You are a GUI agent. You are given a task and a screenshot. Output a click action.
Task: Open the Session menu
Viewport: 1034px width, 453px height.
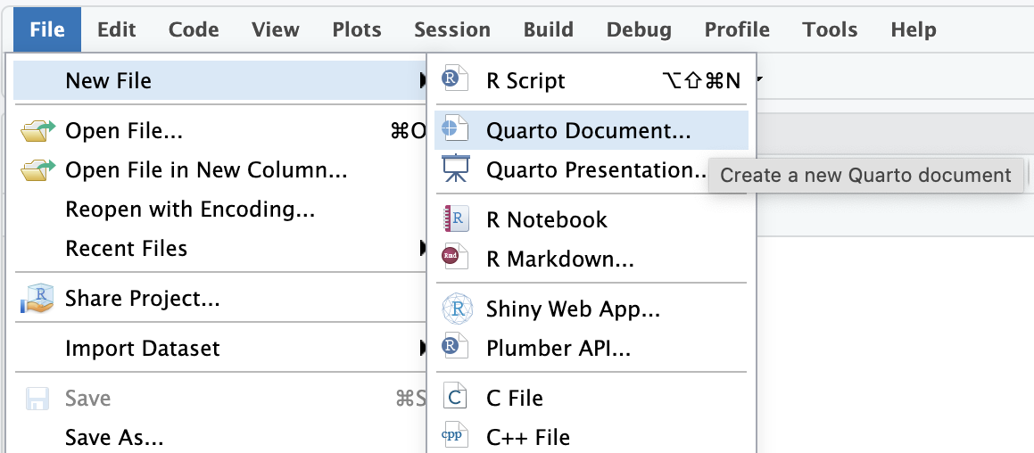coord(451,29)
